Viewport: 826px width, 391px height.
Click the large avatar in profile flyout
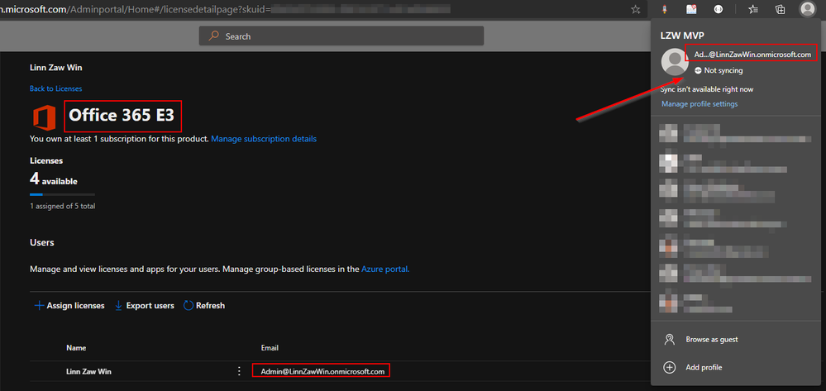click(675, 62)
